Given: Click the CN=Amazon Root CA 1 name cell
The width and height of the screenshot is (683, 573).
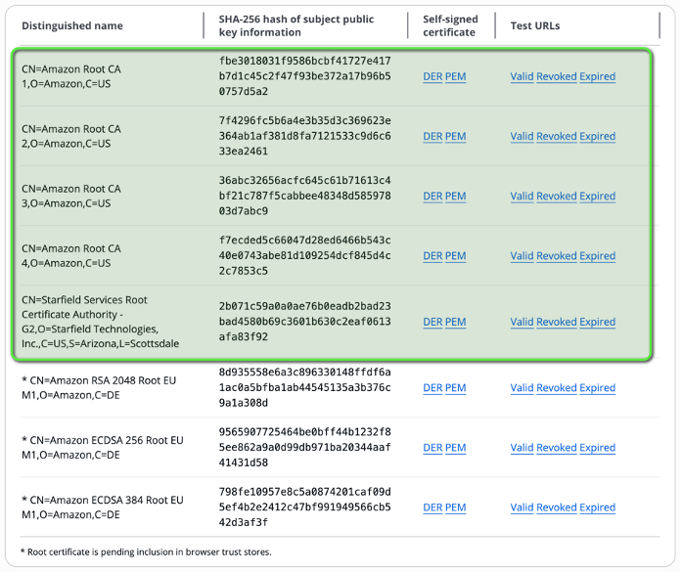Looking at the screenshot, I should 71,76.
